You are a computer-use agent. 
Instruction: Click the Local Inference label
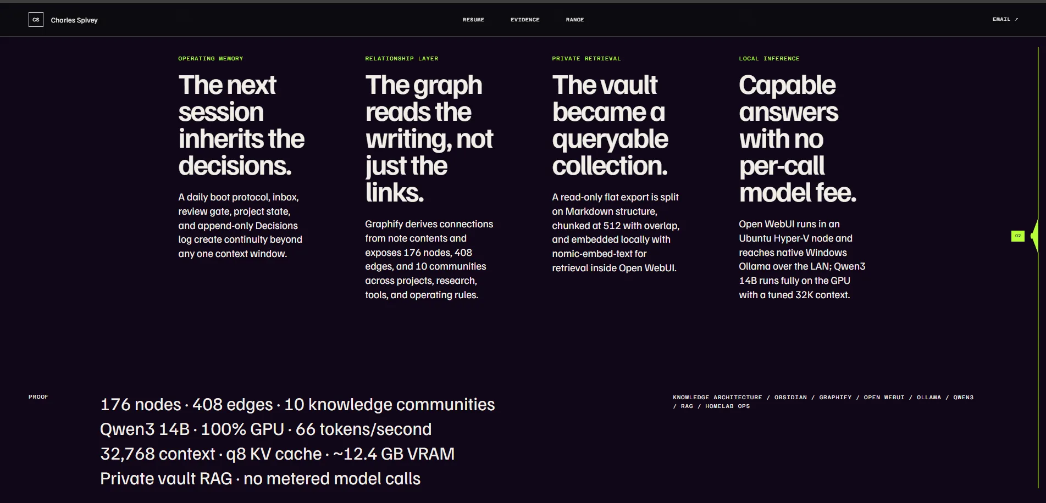tap(769, 58)
